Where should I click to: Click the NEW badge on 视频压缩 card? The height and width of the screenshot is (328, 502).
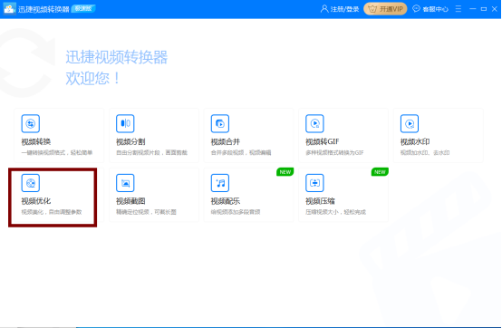(380, 172)
